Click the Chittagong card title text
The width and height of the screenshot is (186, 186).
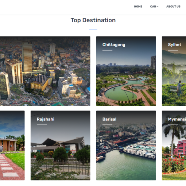click(114, 45)
